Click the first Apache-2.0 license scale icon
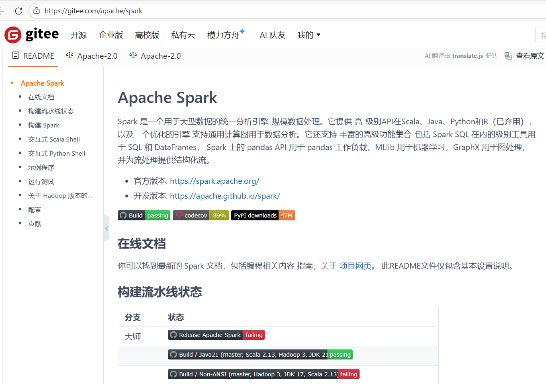546x384 pixels. [x=70, y=55]
